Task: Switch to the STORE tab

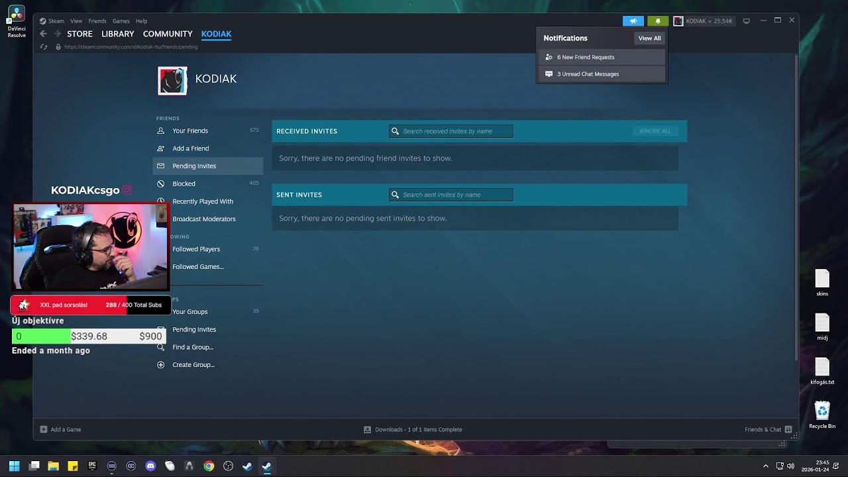Action: [80, 34]
